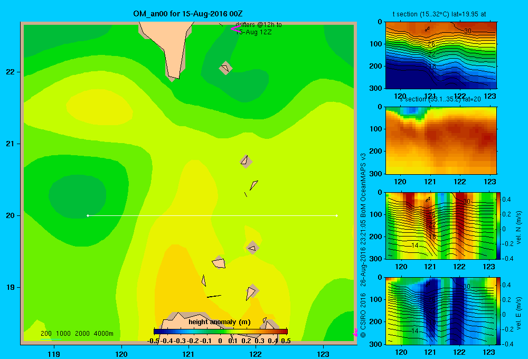Click longitude label '119' on the main map axis
Viewport: 528px width, 359px height.
pos(54,354)
